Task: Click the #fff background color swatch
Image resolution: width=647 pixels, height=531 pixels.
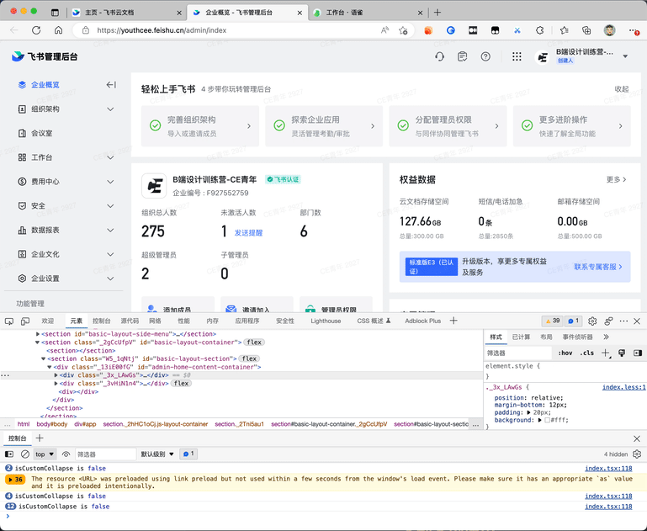Action: click(x=547, y=420)
